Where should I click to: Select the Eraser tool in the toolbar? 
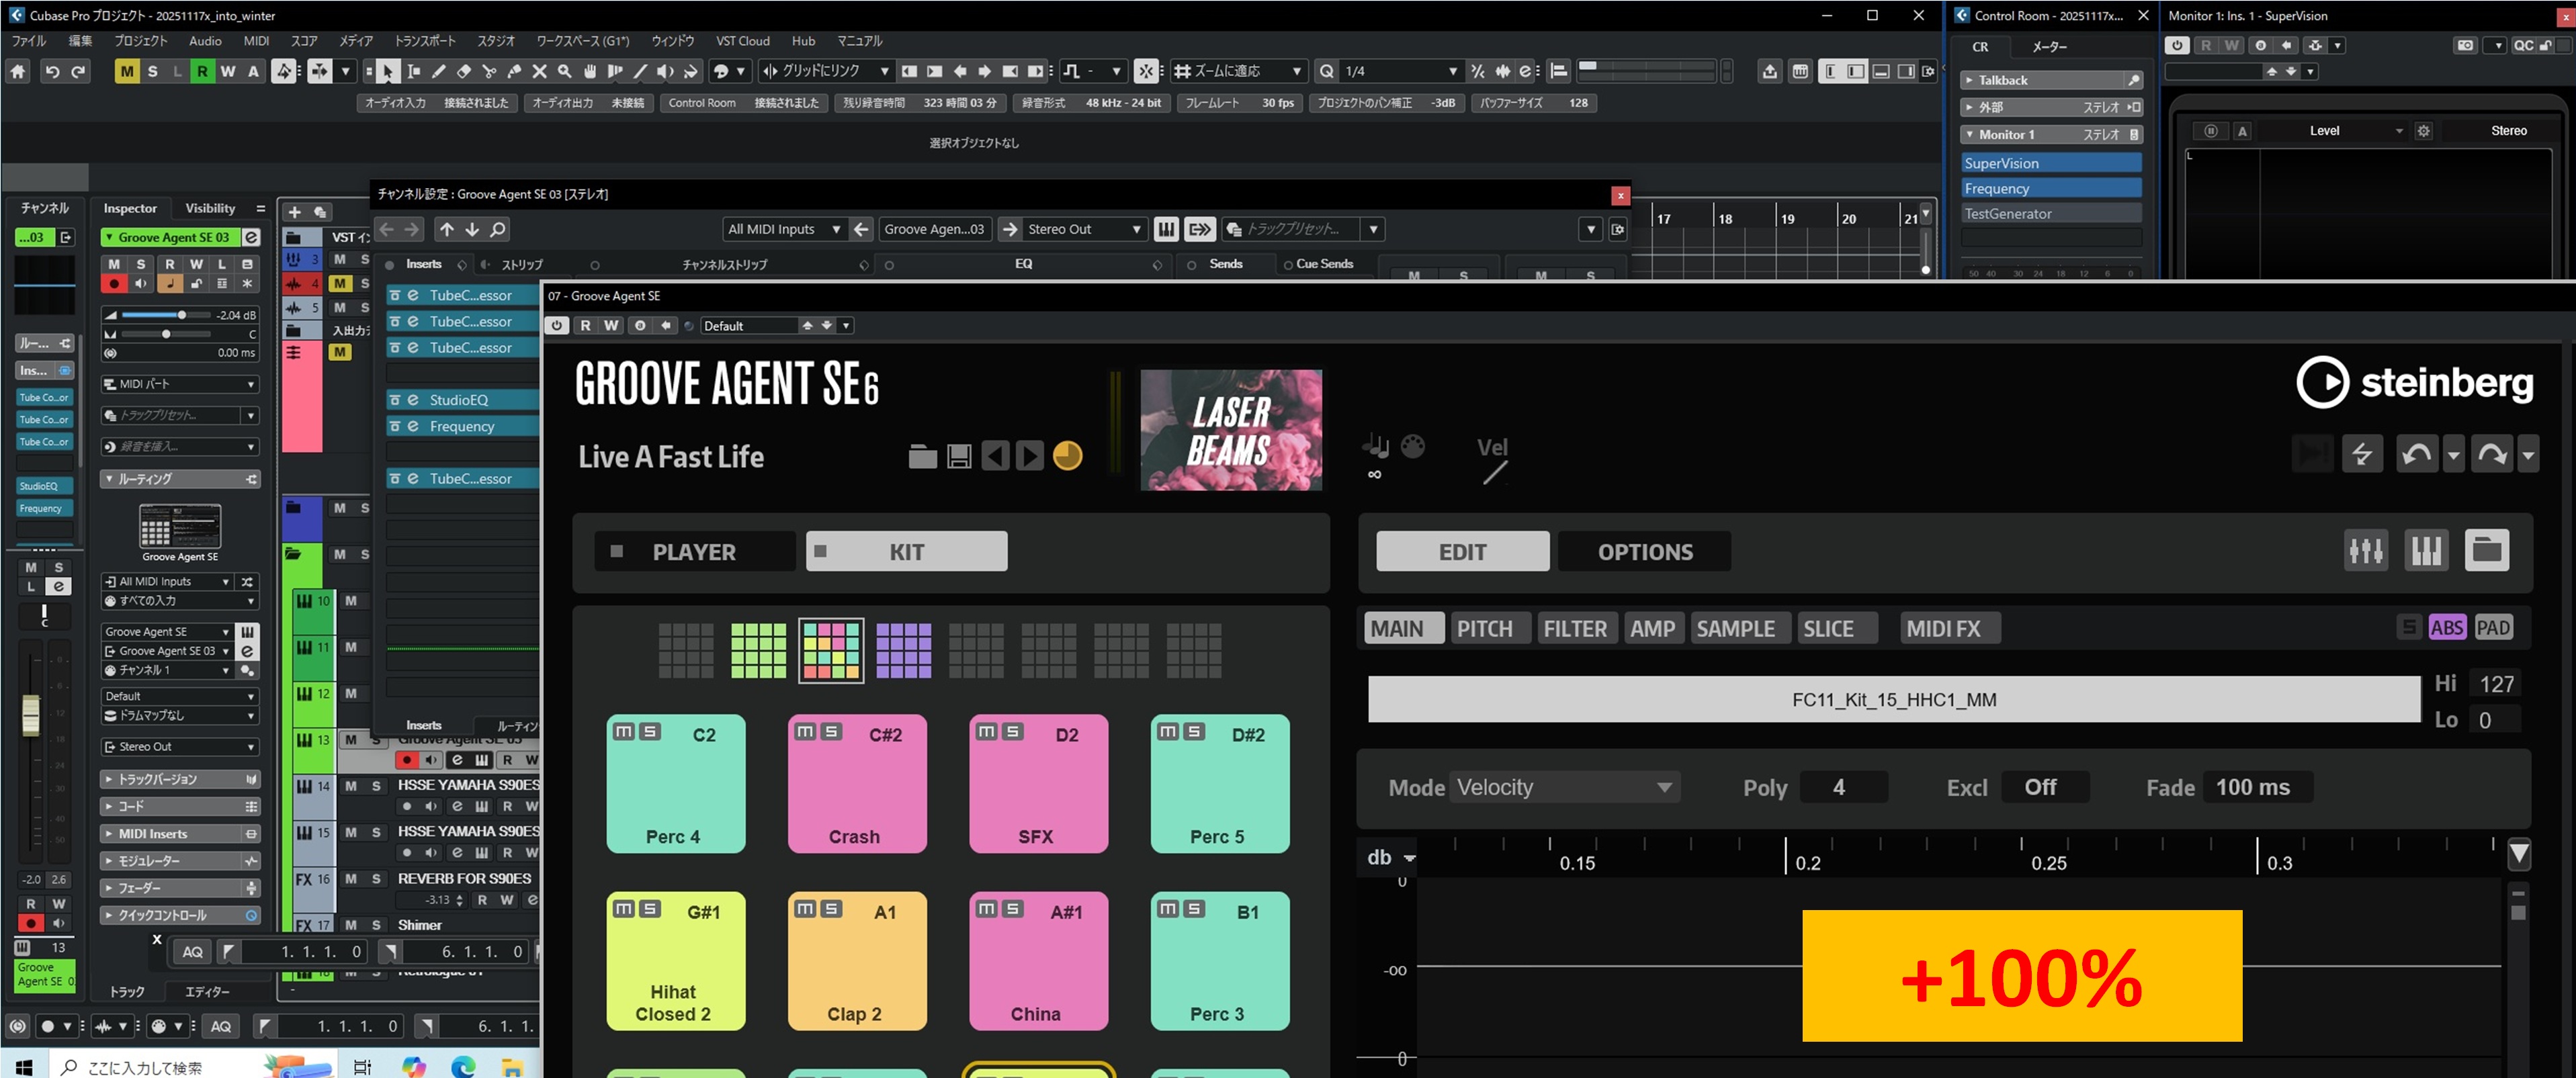[464, 71]
